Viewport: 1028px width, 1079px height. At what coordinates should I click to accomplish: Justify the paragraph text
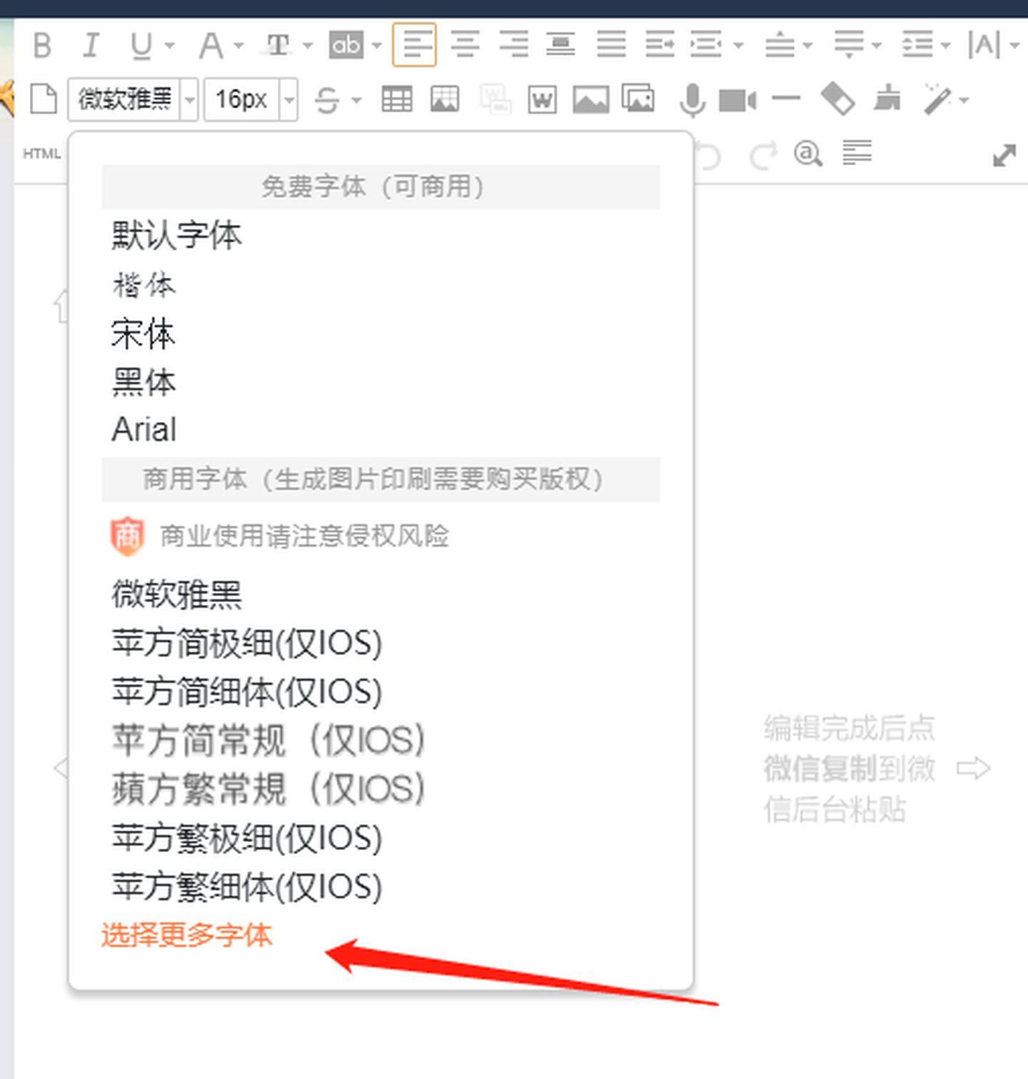(611, 44)
